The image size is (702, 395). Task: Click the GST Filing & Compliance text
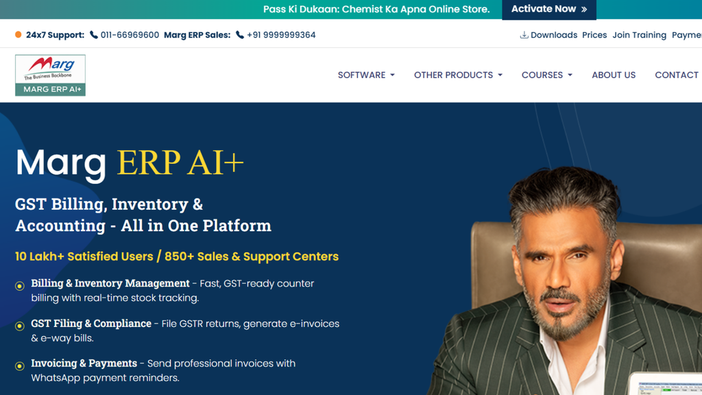tap(91, 324)
